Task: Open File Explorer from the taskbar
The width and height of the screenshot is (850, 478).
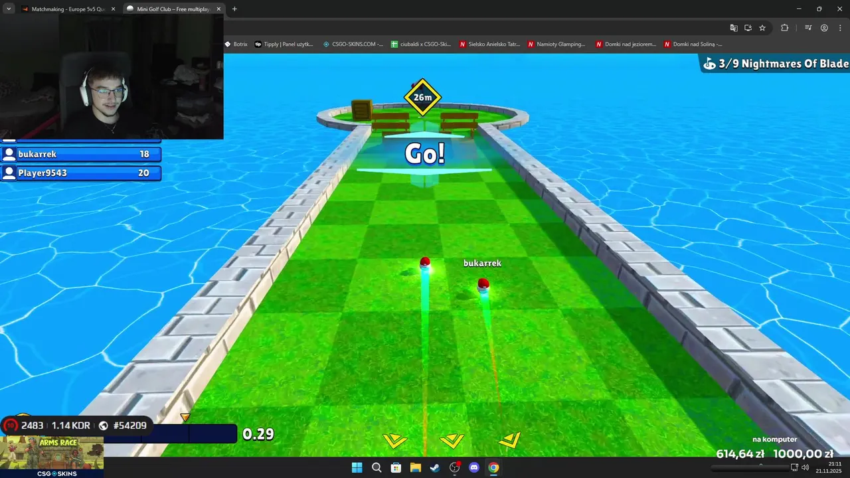Action: click(x=415, y=467)
